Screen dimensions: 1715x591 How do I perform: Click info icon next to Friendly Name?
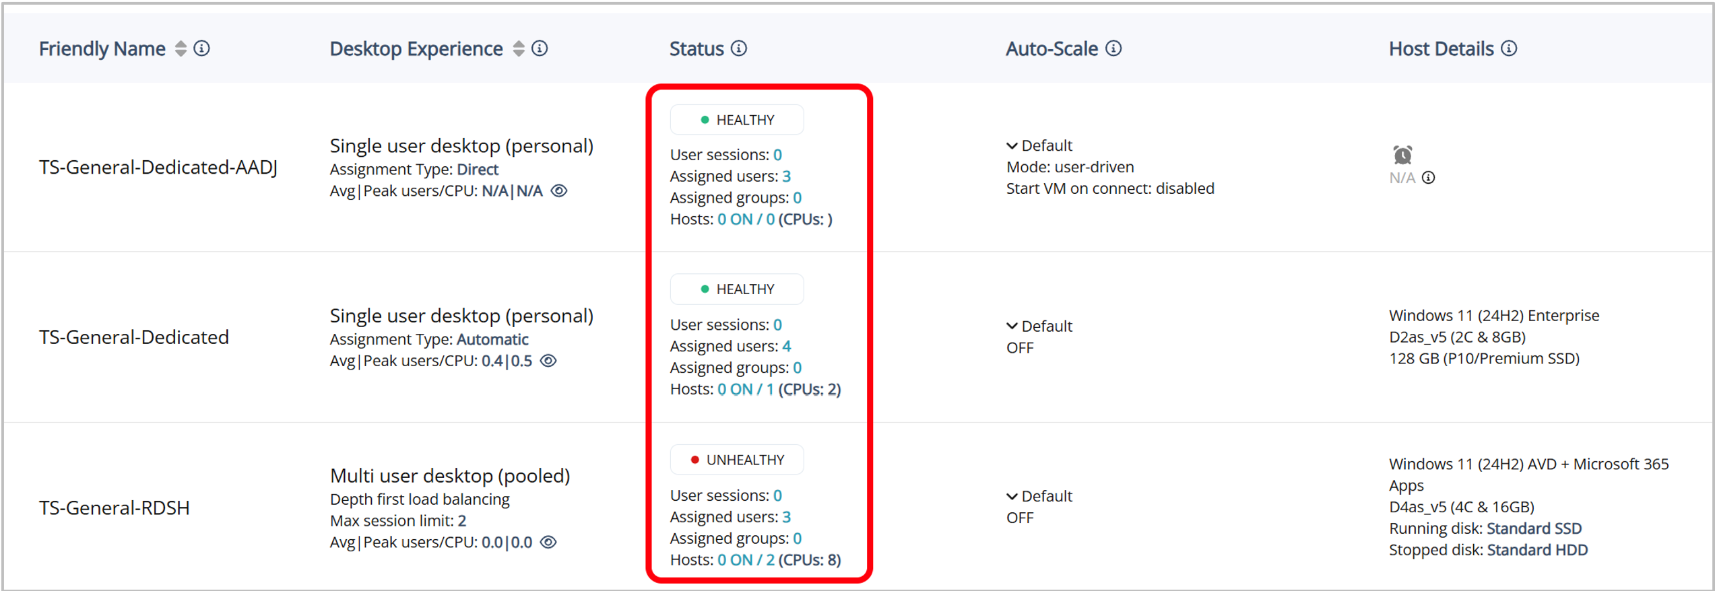pyautogui.click(x=202, y=48)
